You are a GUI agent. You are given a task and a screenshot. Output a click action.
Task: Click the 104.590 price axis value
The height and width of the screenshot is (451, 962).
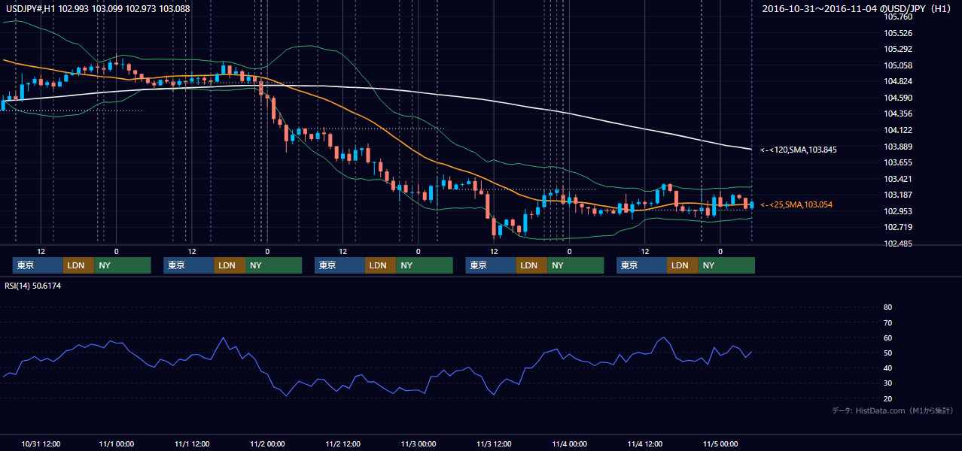pos(899,98)
